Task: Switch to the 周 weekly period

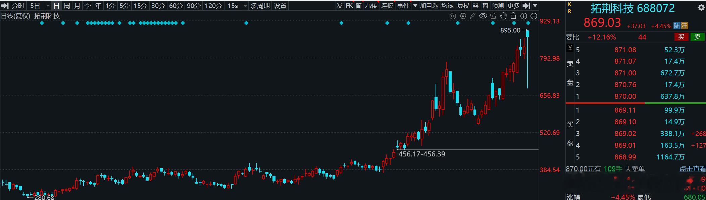Action: tap(67, 6)
